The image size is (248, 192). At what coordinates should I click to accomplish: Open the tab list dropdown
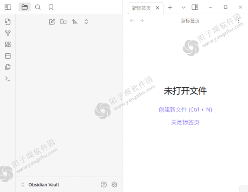coord(183,7)
